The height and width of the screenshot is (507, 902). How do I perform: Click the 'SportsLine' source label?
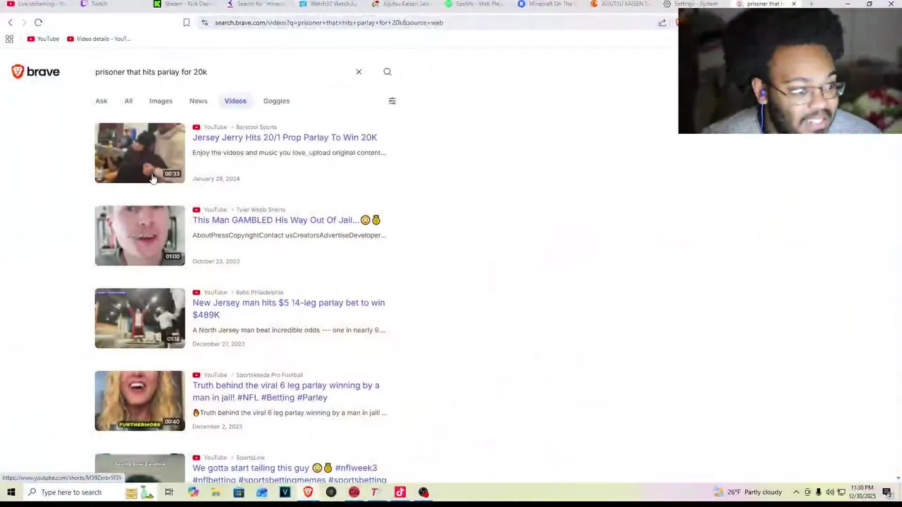point(250,458)
